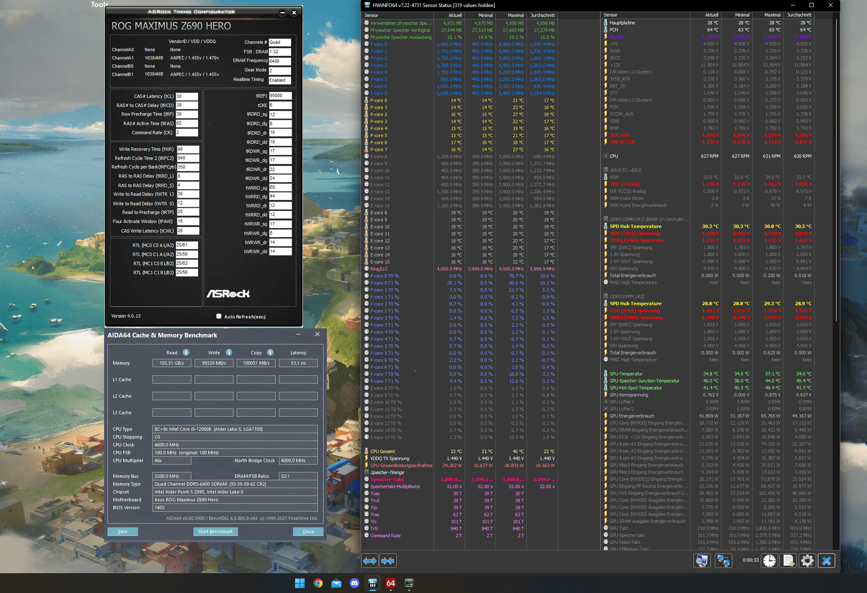Click Close button in AIDA64 benchmark

[308, 531]
